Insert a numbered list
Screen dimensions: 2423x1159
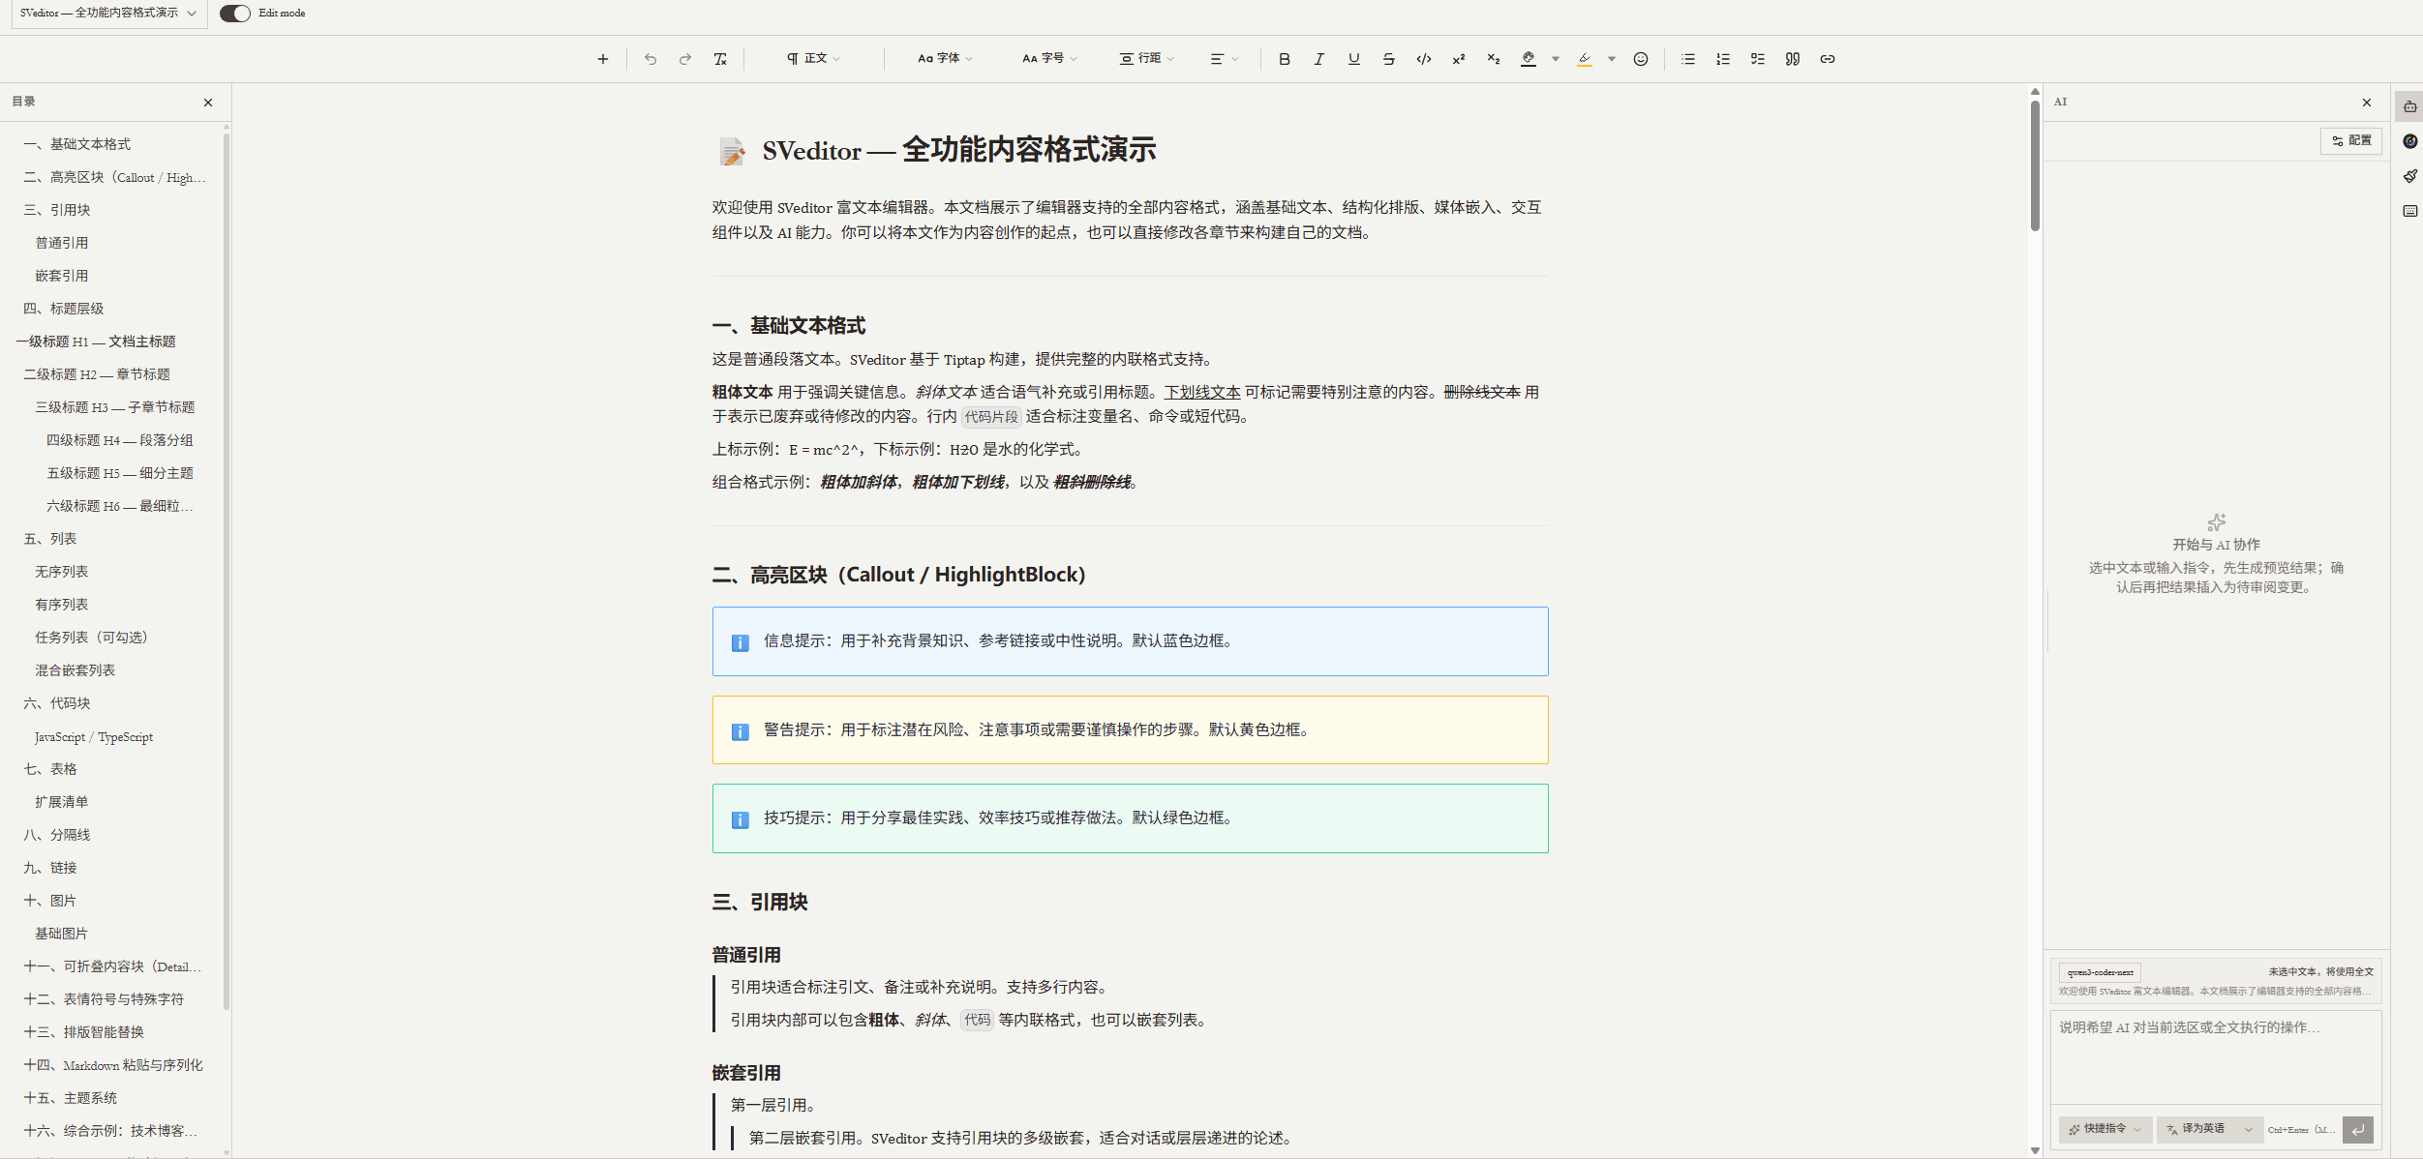click(1723, 59)
